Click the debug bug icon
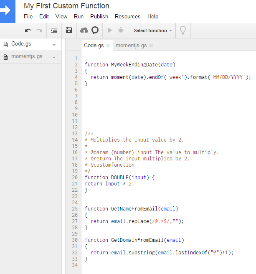The image size is (256, 274). (x=121, y=30)
